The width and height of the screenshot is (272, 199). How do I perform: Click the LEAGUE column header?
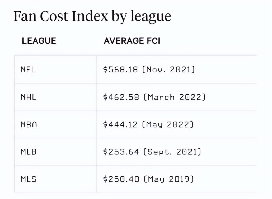tap(39, 41)
